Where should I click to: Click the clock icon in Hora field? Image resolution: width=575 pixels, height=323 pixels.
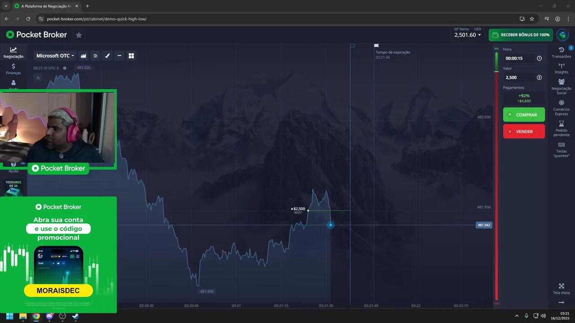click(539, 58)
